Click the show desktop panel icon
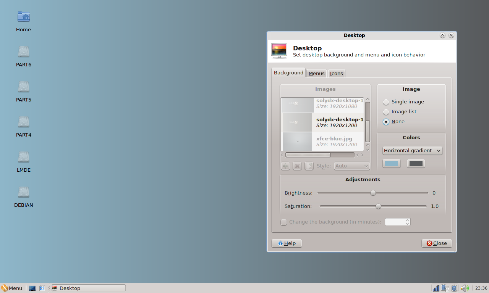Viewport: 489px width, 293px height. (x=32, y=288)
